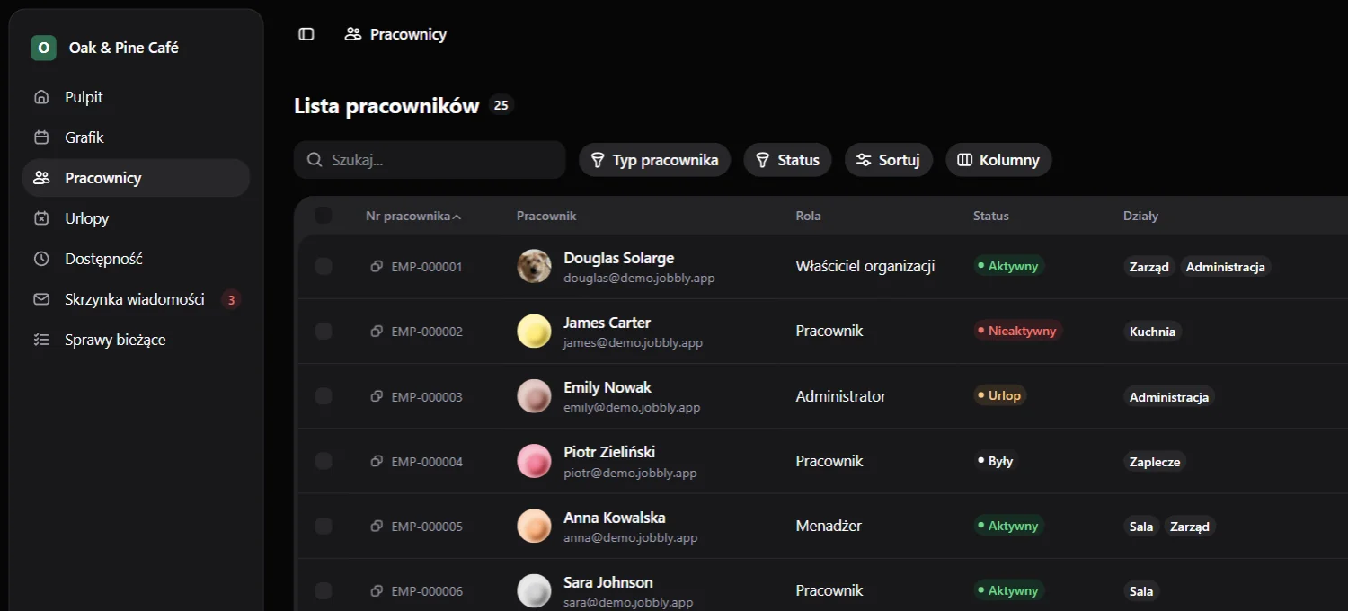Copy employee number EMP-000001 icon
Screen dimensions: 1348x611
(377, 266)
